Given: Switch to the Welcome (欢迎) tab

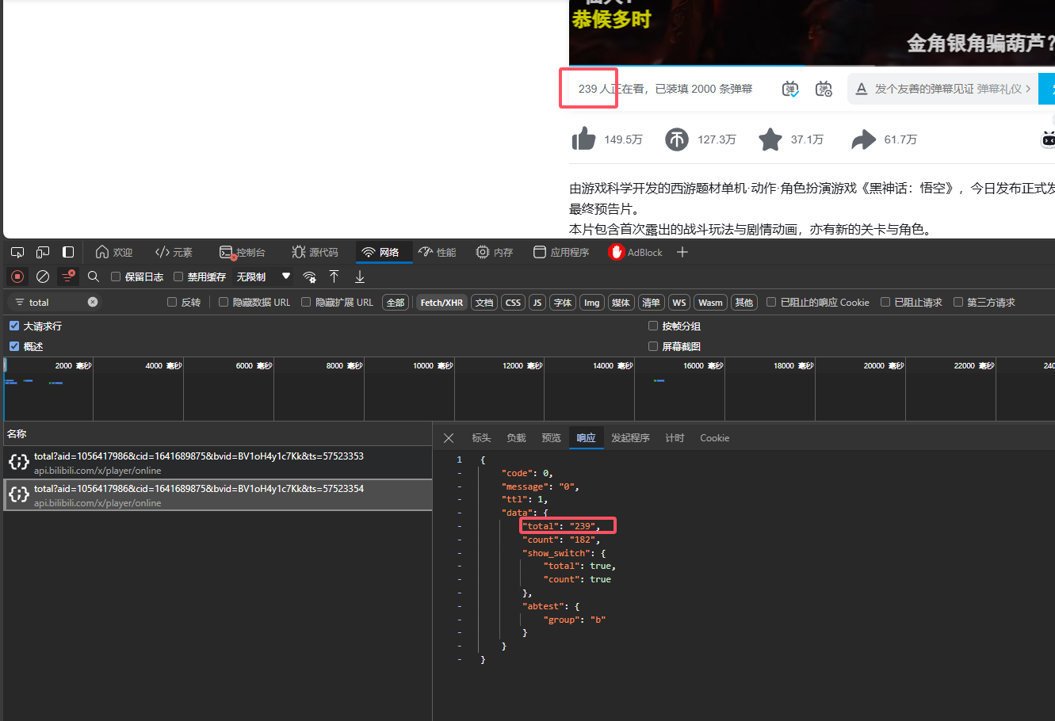Looking at the screenshot, I should click(114, 252).
